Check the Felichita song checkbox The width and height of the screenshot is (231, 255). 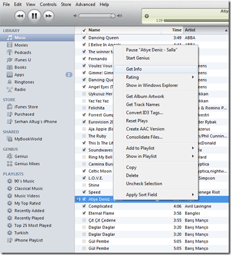pos(84,108)
